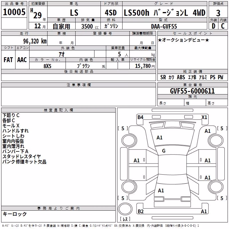Screen dimensions: 229x229
Task: Click the lot number 10005
Action: click(x=14, y=12)
